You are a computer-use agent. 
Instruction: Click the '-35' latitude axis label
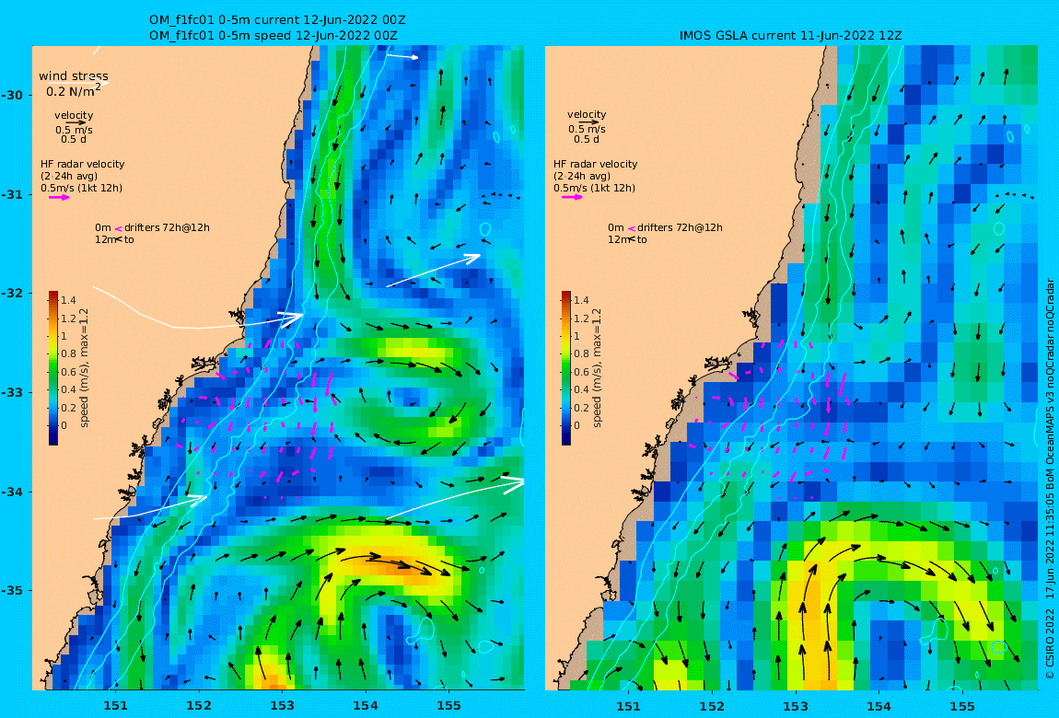click(13, 590)
